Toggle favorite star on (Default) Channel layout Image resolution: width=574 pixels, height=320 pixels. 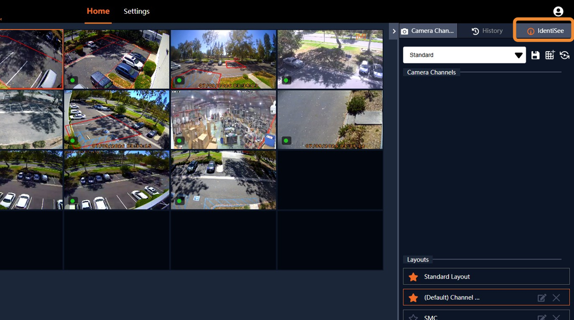click(413, 297)
